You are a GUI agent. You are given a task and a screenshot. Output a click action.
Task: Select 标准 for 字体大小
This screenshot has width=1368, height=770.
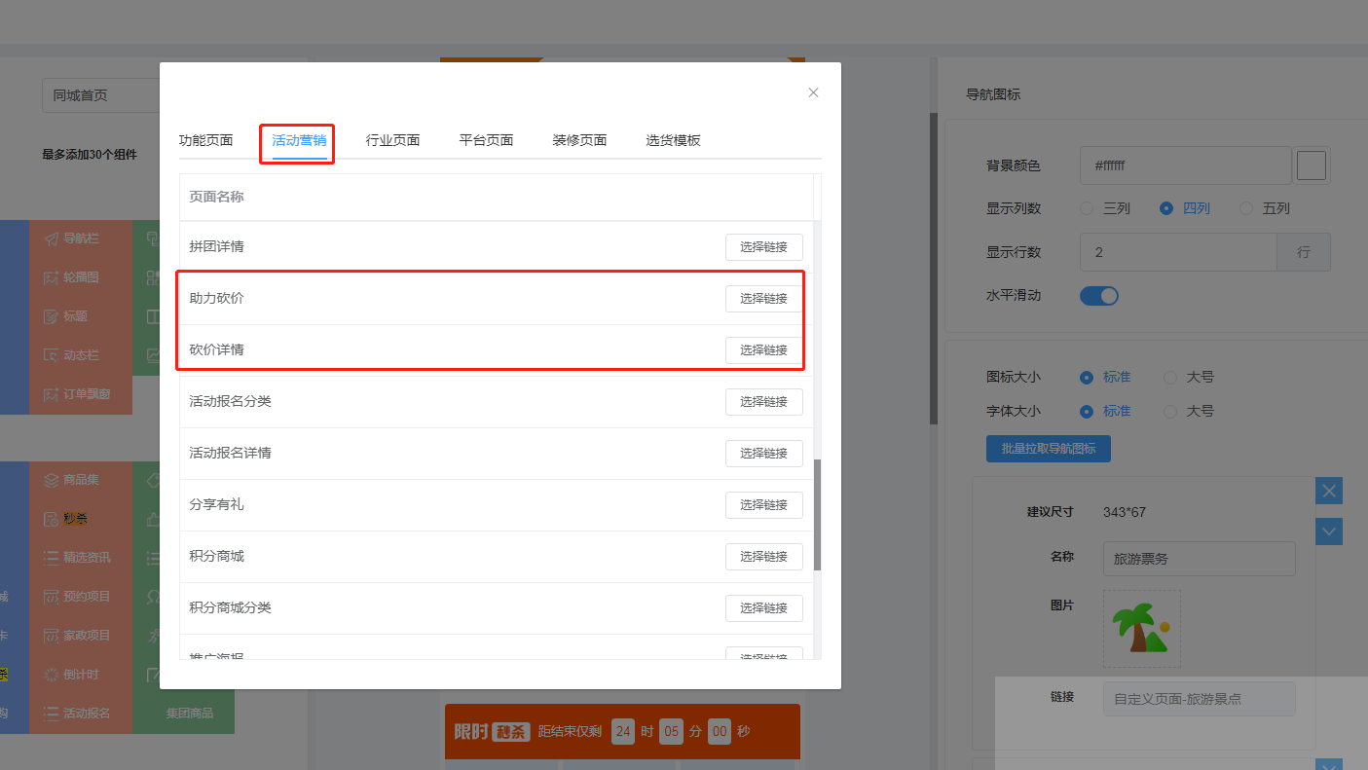1105,411
